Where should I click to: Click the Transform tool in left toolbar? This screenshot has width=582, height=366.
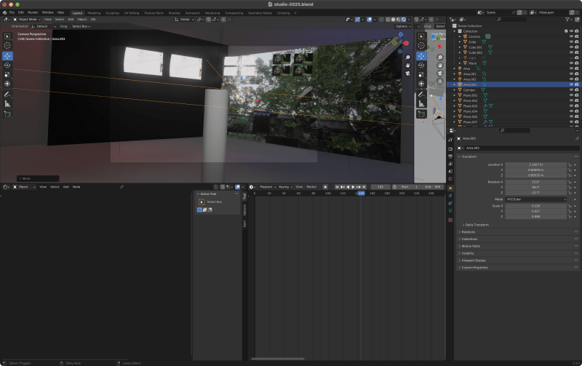pyautogui.click(x=8, y=84)
